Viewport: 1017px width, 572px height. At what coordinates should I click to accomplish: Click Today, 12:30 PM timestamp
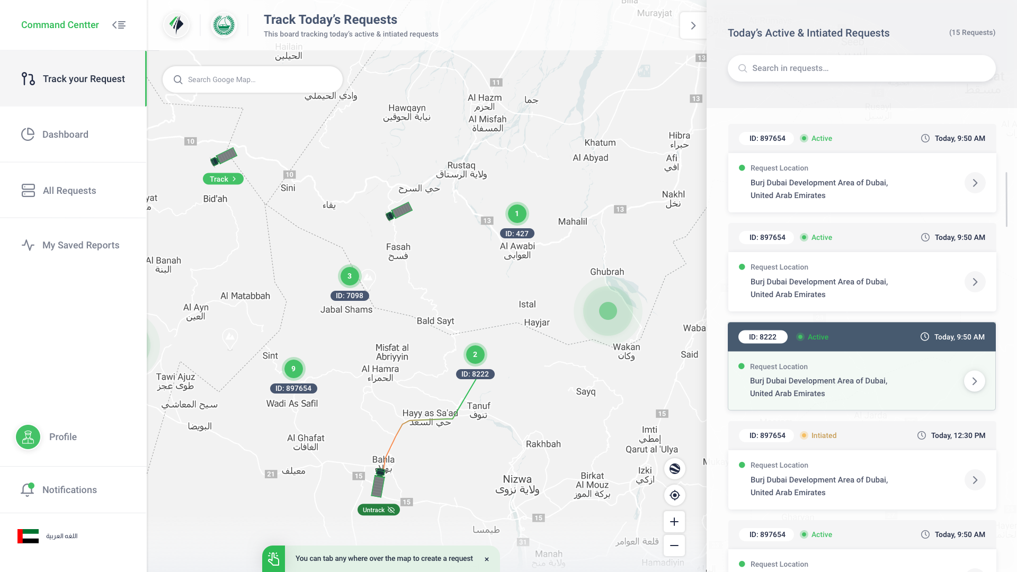click(958, 435)
